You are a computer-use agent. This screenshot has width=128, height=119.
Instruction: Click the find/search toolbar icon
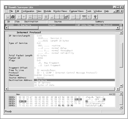(x=52, y=17)
